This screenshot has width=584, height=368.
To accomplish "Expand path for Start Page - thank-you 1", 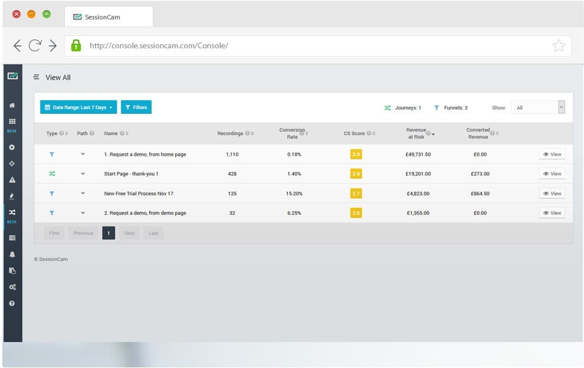I will tap(83, 174).
